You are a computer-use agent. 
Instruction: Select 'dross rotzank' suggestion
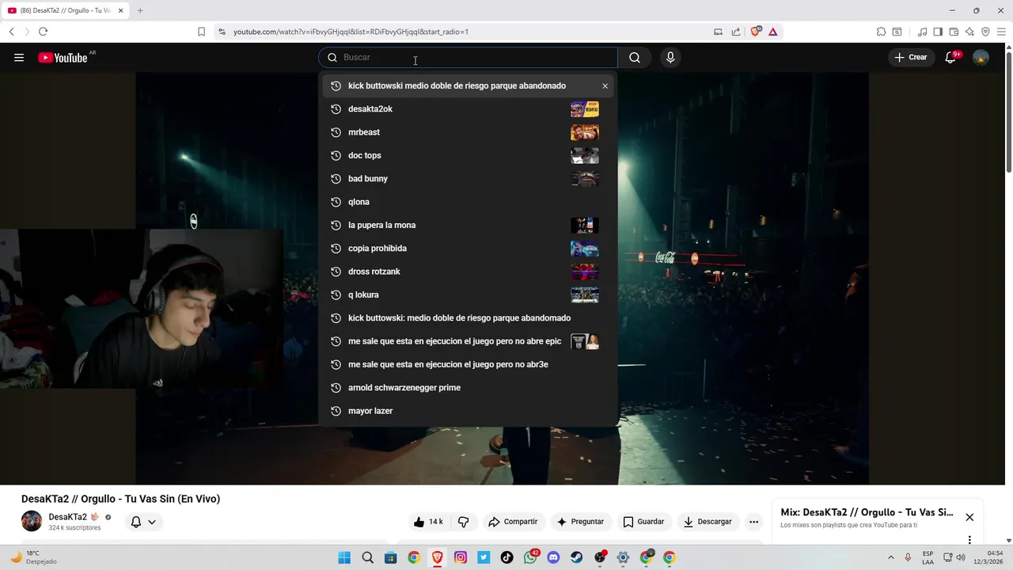tap(468, 272)
